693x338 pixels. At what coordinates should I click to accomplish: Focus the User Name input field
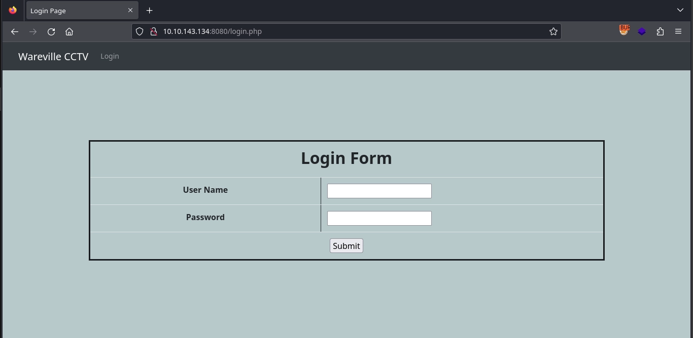tap(379, 191)
